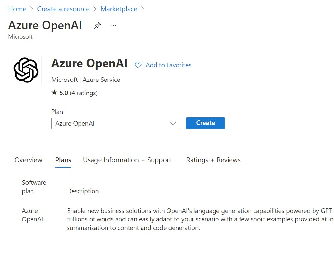Navigate to Home in the breadcrumb
Viewport: 334px width, 274px height.
17,9
